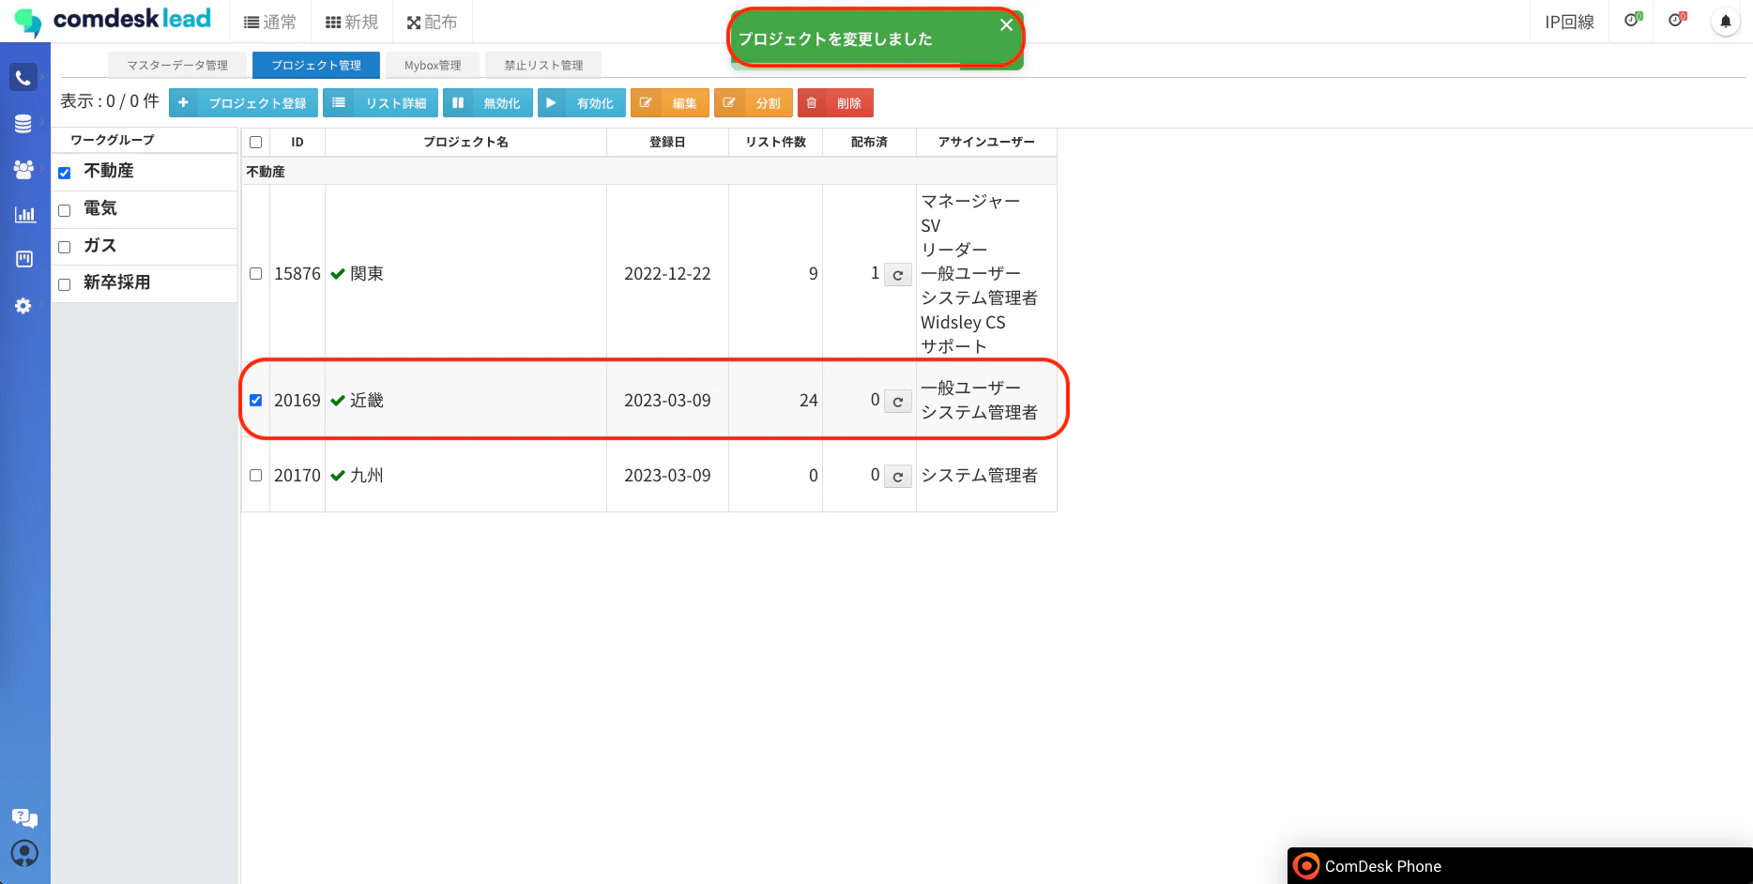Open the 配布 menu in top bar
The width and height of the screenshot is (1753, 884).
click(433, 22)
